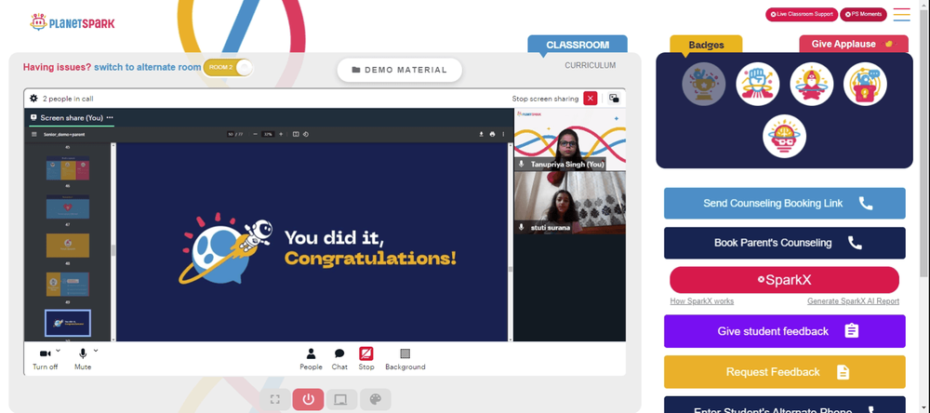Award the robot with lightbulb badge
This screenshot has height=413, width=930.
click(x=865, y=84)
